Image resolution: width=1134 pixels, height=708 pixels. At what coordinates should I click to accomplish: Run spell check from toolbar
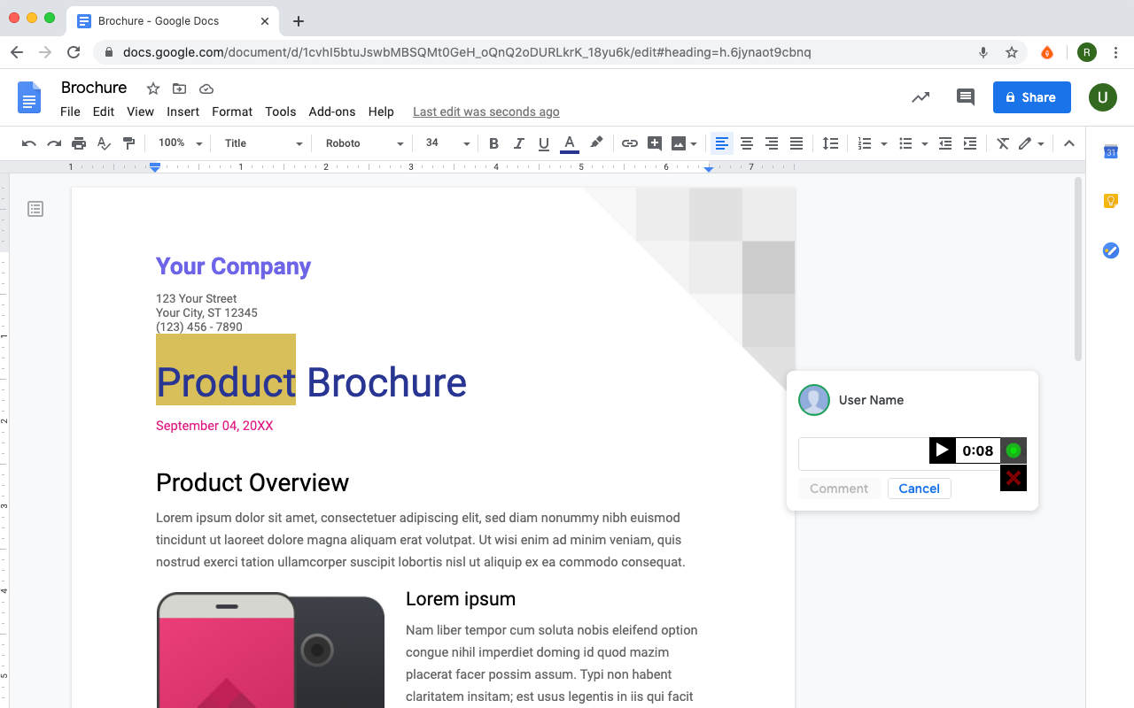[104, 143]
